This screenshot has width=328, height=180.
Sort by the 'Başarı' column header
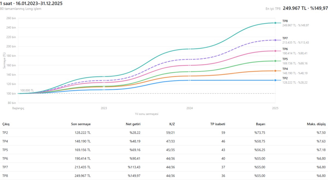[x=260, y=124]
